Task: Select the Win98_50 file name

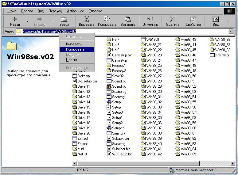Action: [188, 76]
